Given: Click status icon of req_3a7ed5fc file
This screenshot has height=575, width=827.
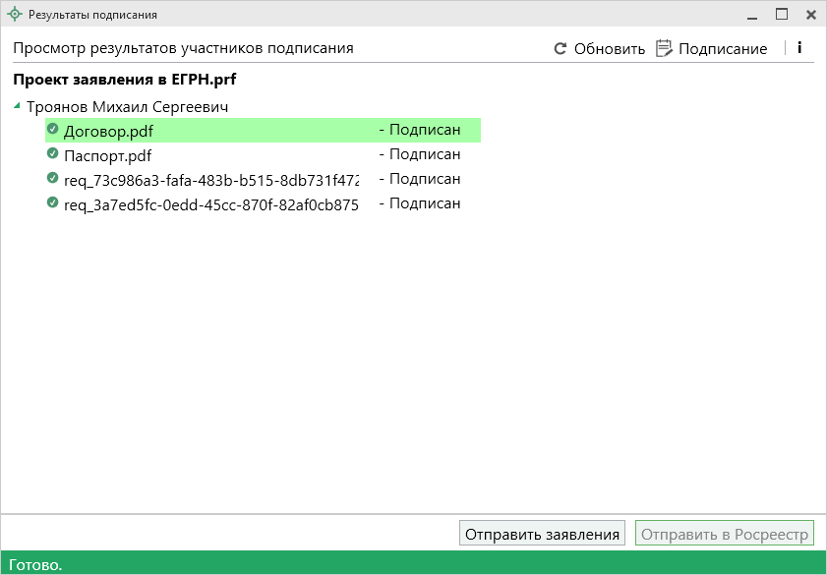Looking at the screenshot, I should (x=53, y=203).
